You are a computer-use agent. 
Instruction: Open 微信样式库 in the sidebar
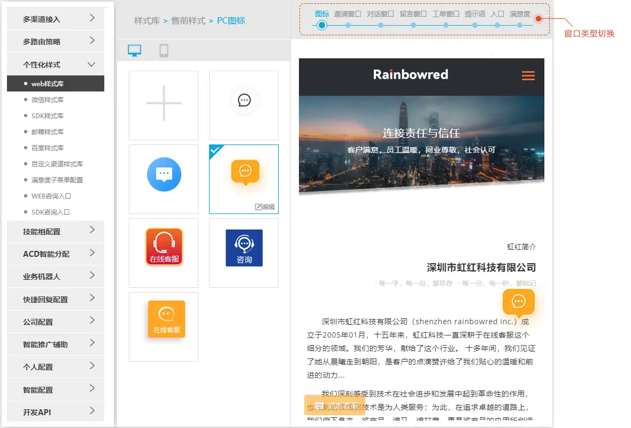coord(48,100)
